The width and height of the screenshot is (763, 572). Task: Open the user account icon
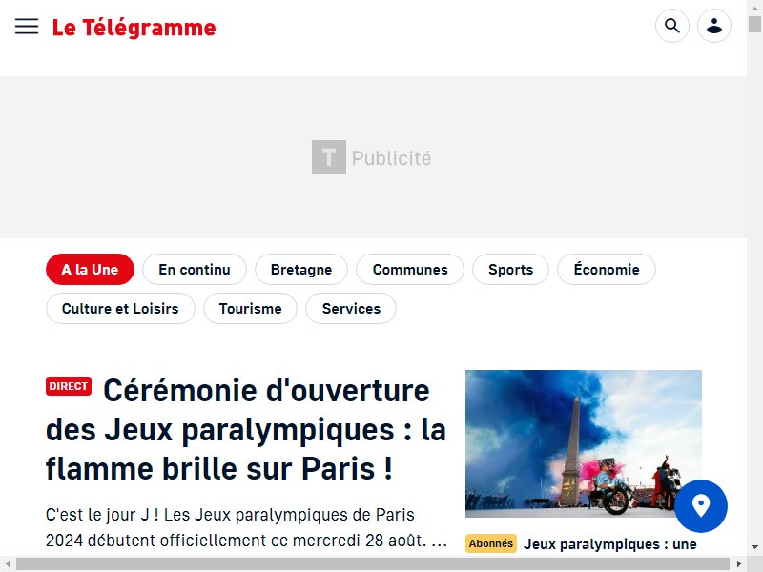713,26
